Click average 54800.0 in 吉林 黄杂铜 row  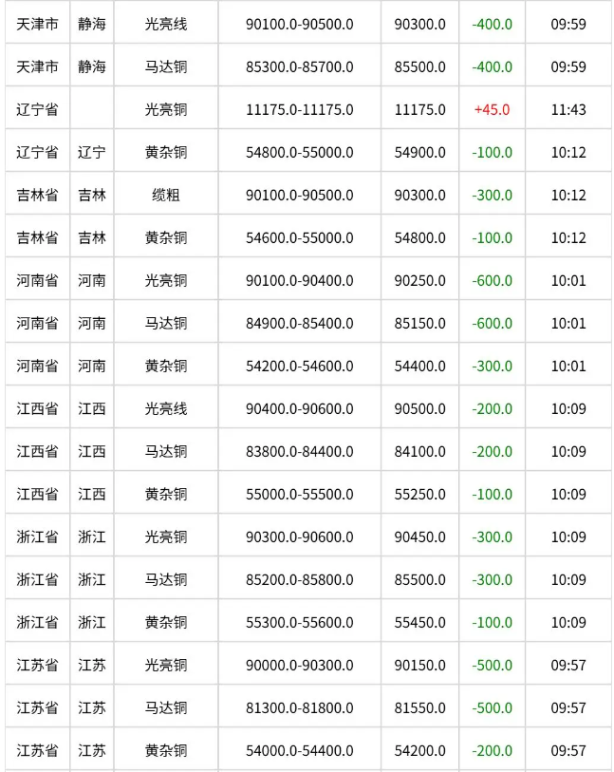point(419,238)
